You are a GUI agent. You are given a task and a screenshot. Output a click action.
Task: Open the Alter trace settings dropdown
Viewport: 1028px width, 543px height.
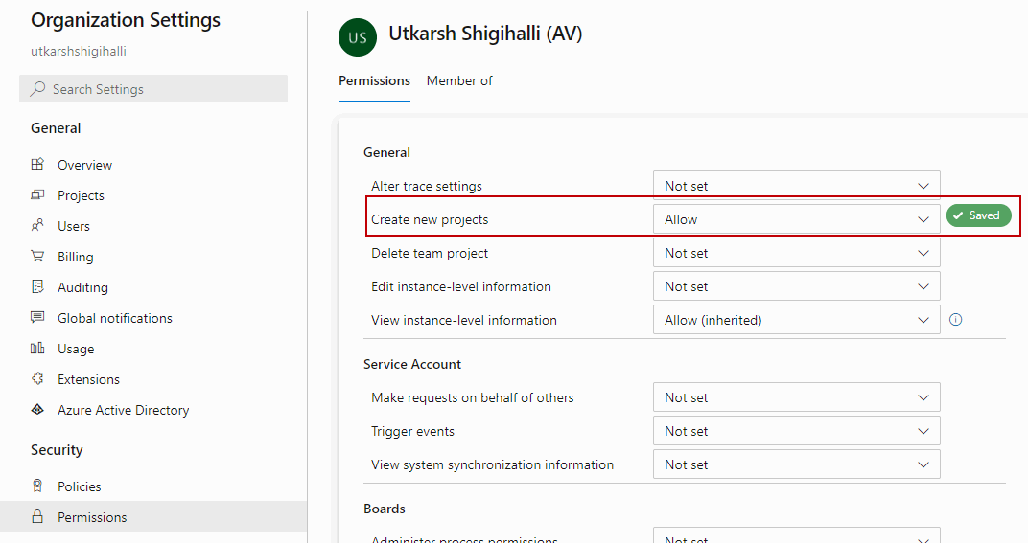[796, 186]
